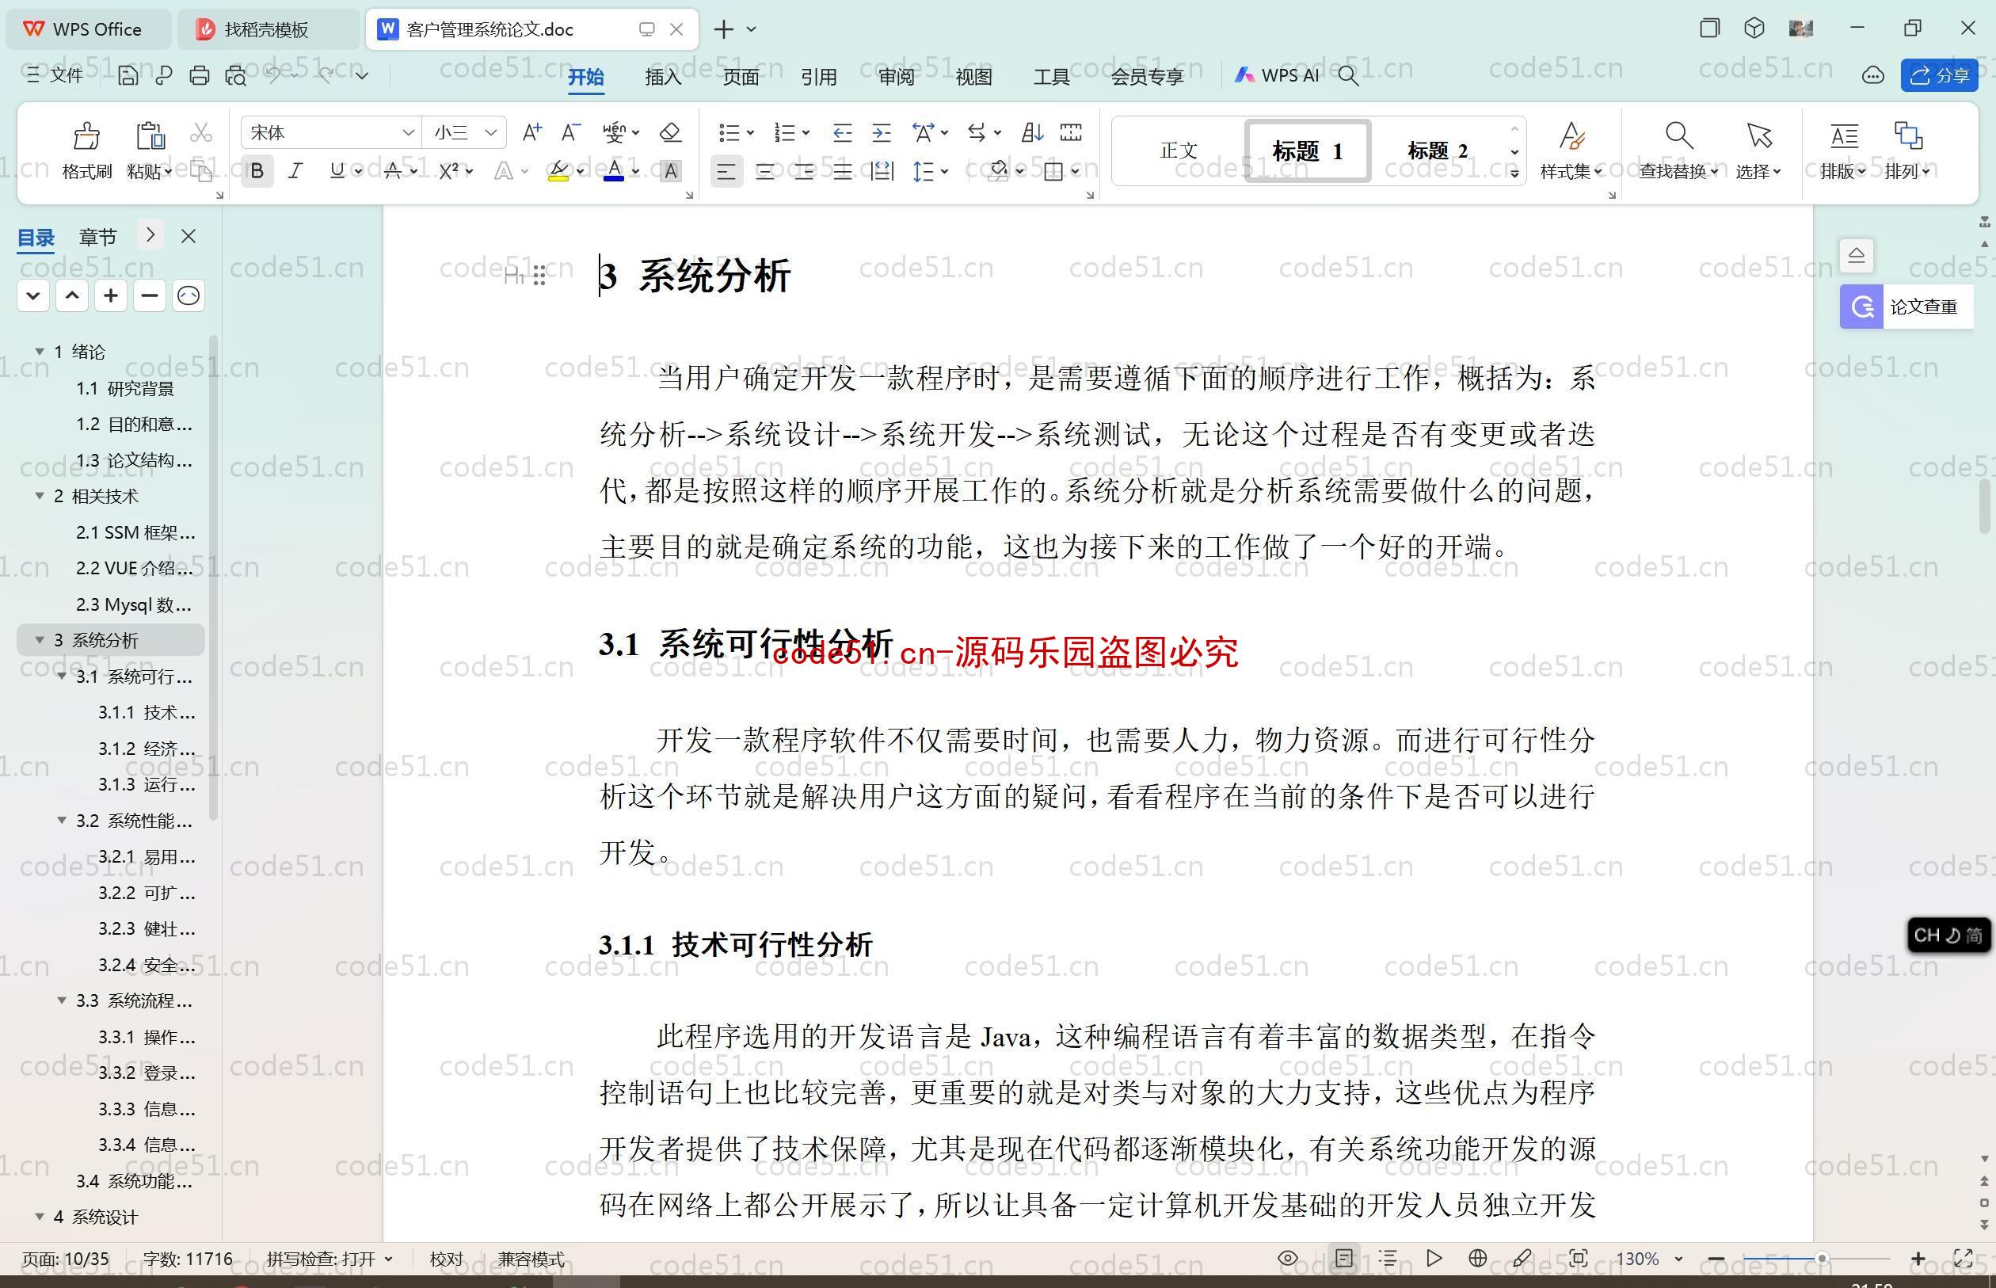Switch to the 章节 tab in navigation pane
1996x1288 pixels.
(98, 238)
